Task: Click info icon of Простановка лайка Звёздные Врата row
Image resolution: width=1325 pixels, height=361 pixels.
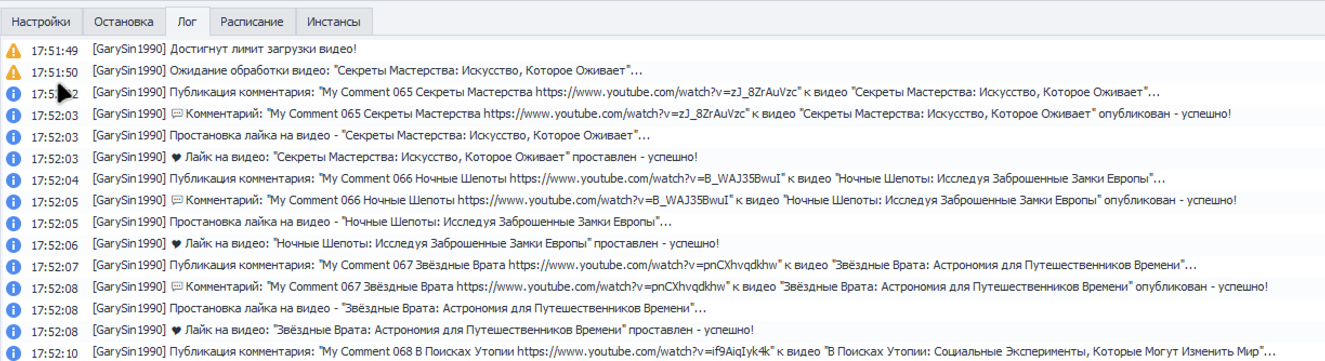Action: click(14, 310)
